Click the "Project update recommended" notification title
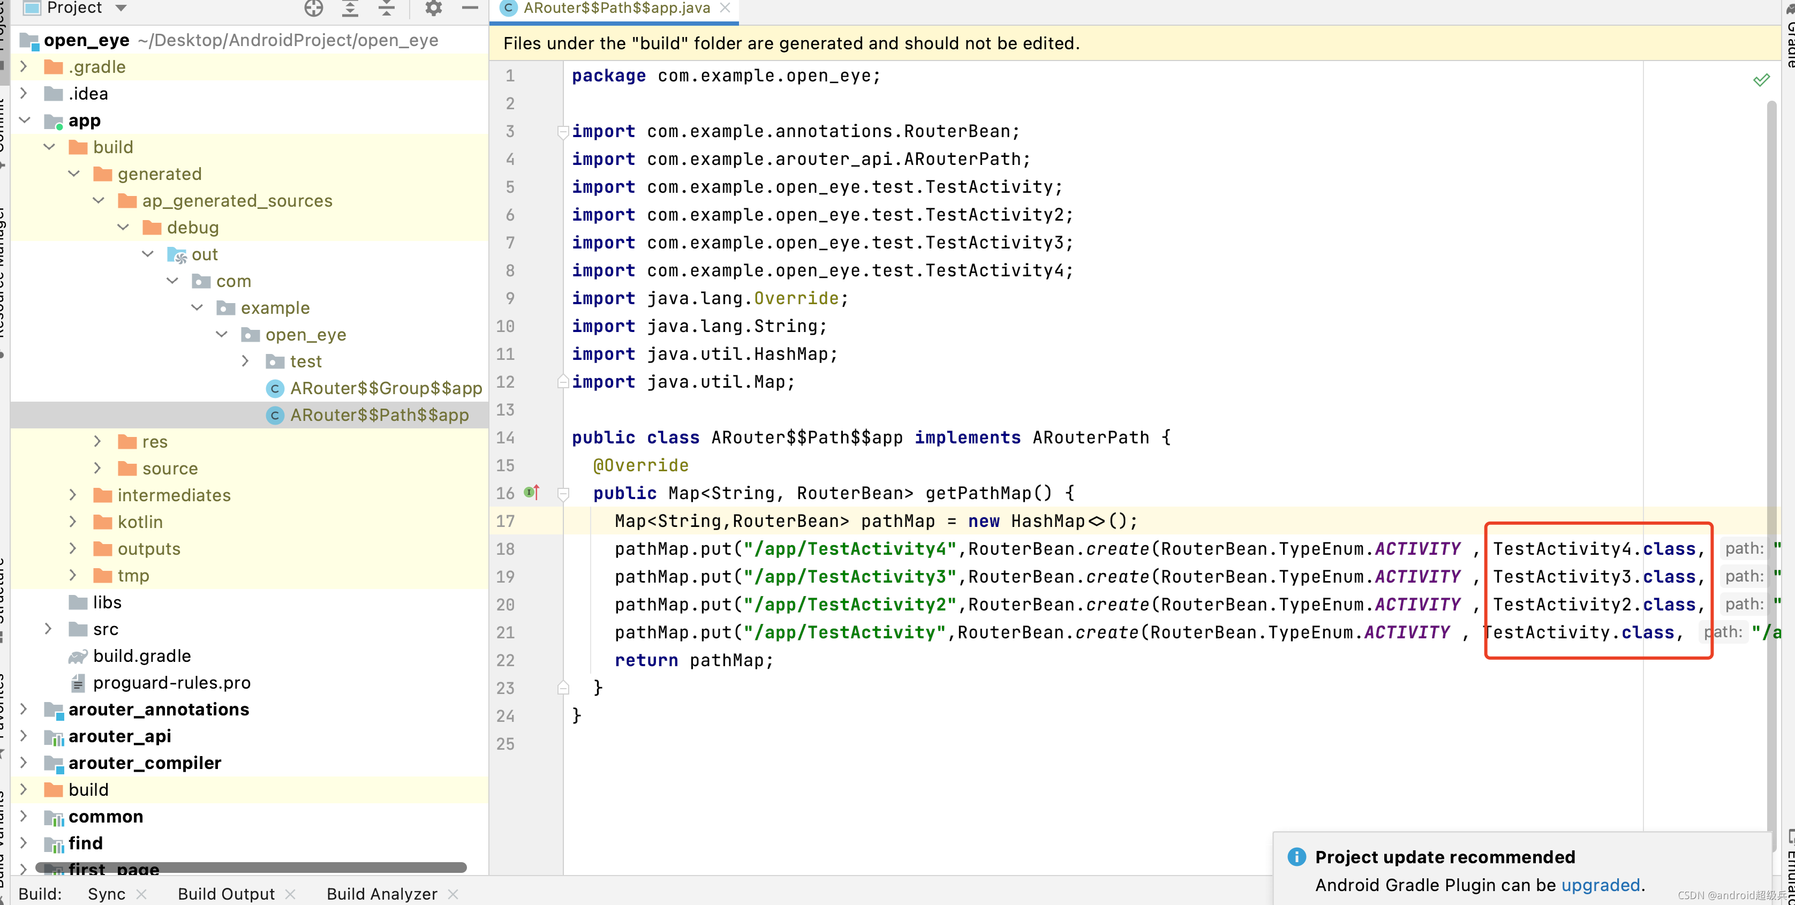 [1445, 857]
